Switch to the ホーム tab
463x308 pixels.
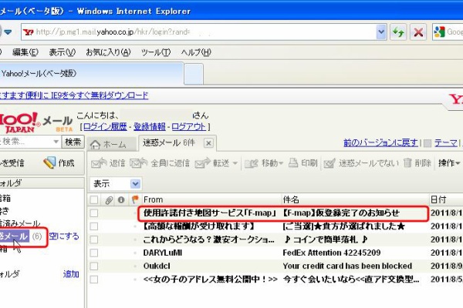pyautogui.click(x=111, y=144)
